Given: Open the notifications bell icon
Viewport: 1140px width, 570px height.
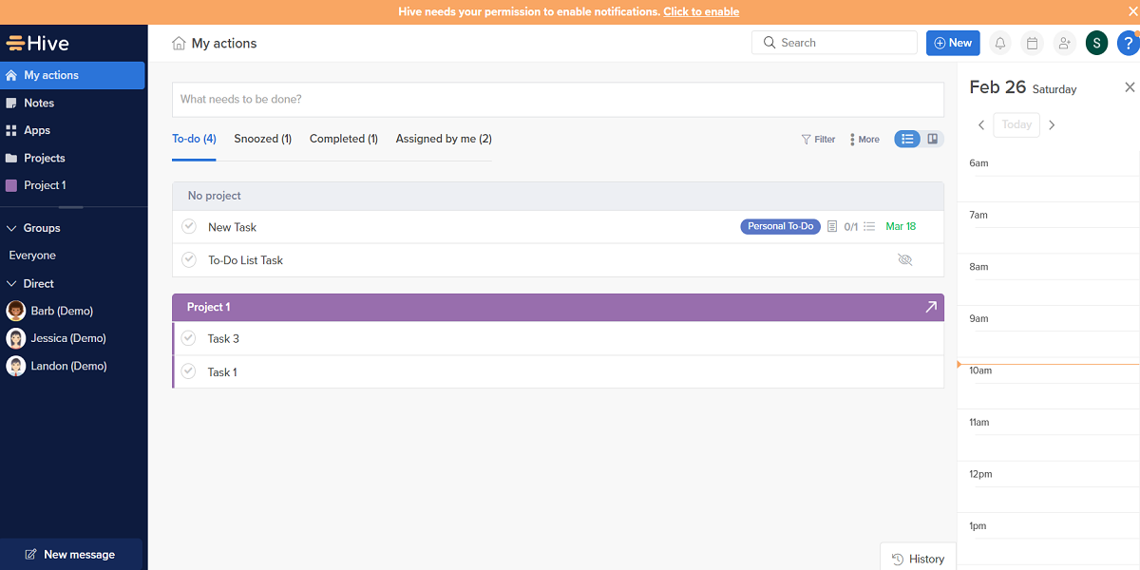Looking at the screenshot, I should click(1000, 43).
